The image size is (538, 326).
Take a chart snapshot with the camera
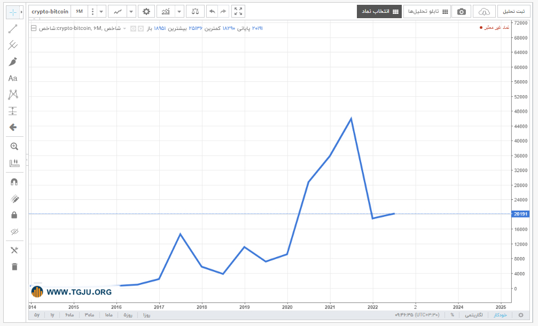click(x=462, y=12)
